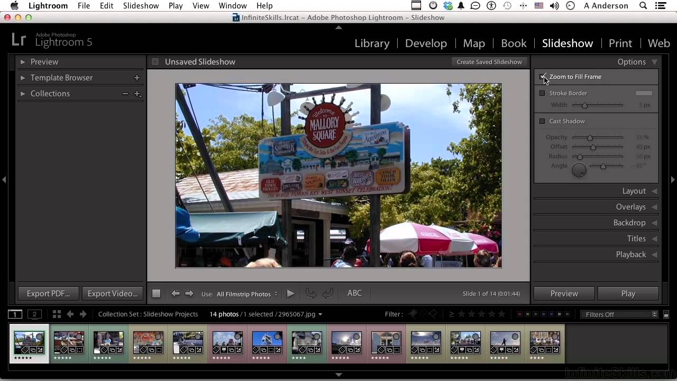Image resolution: width=677 pixels, height=381 pixels.
Task: Filter by yellow color label
Action: pos(527,314)
